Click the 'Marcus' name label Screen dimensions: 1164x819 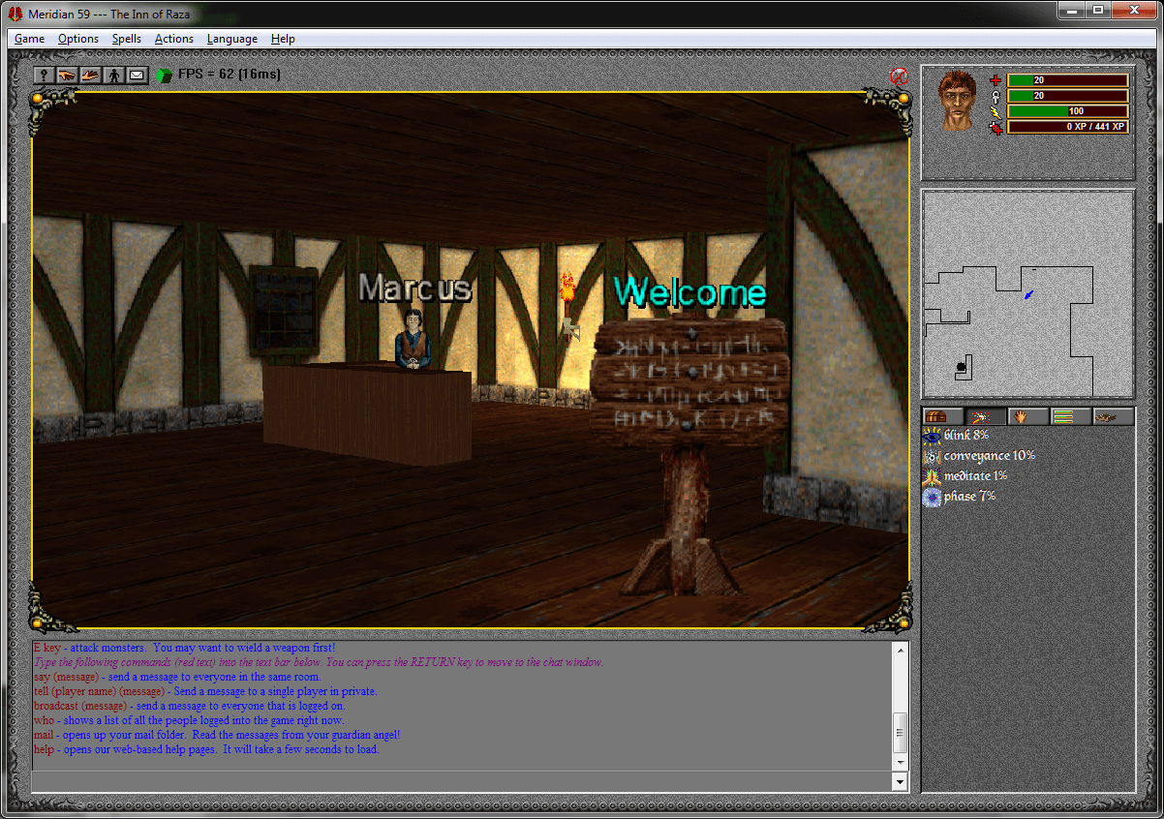click(x=414, y=288)
